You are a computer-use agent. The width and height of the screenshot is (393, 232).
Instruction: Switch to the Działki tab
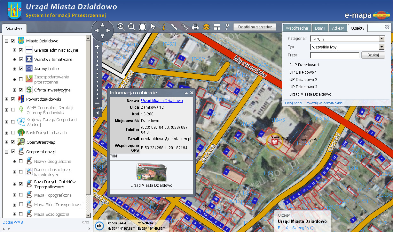point(320,28)
